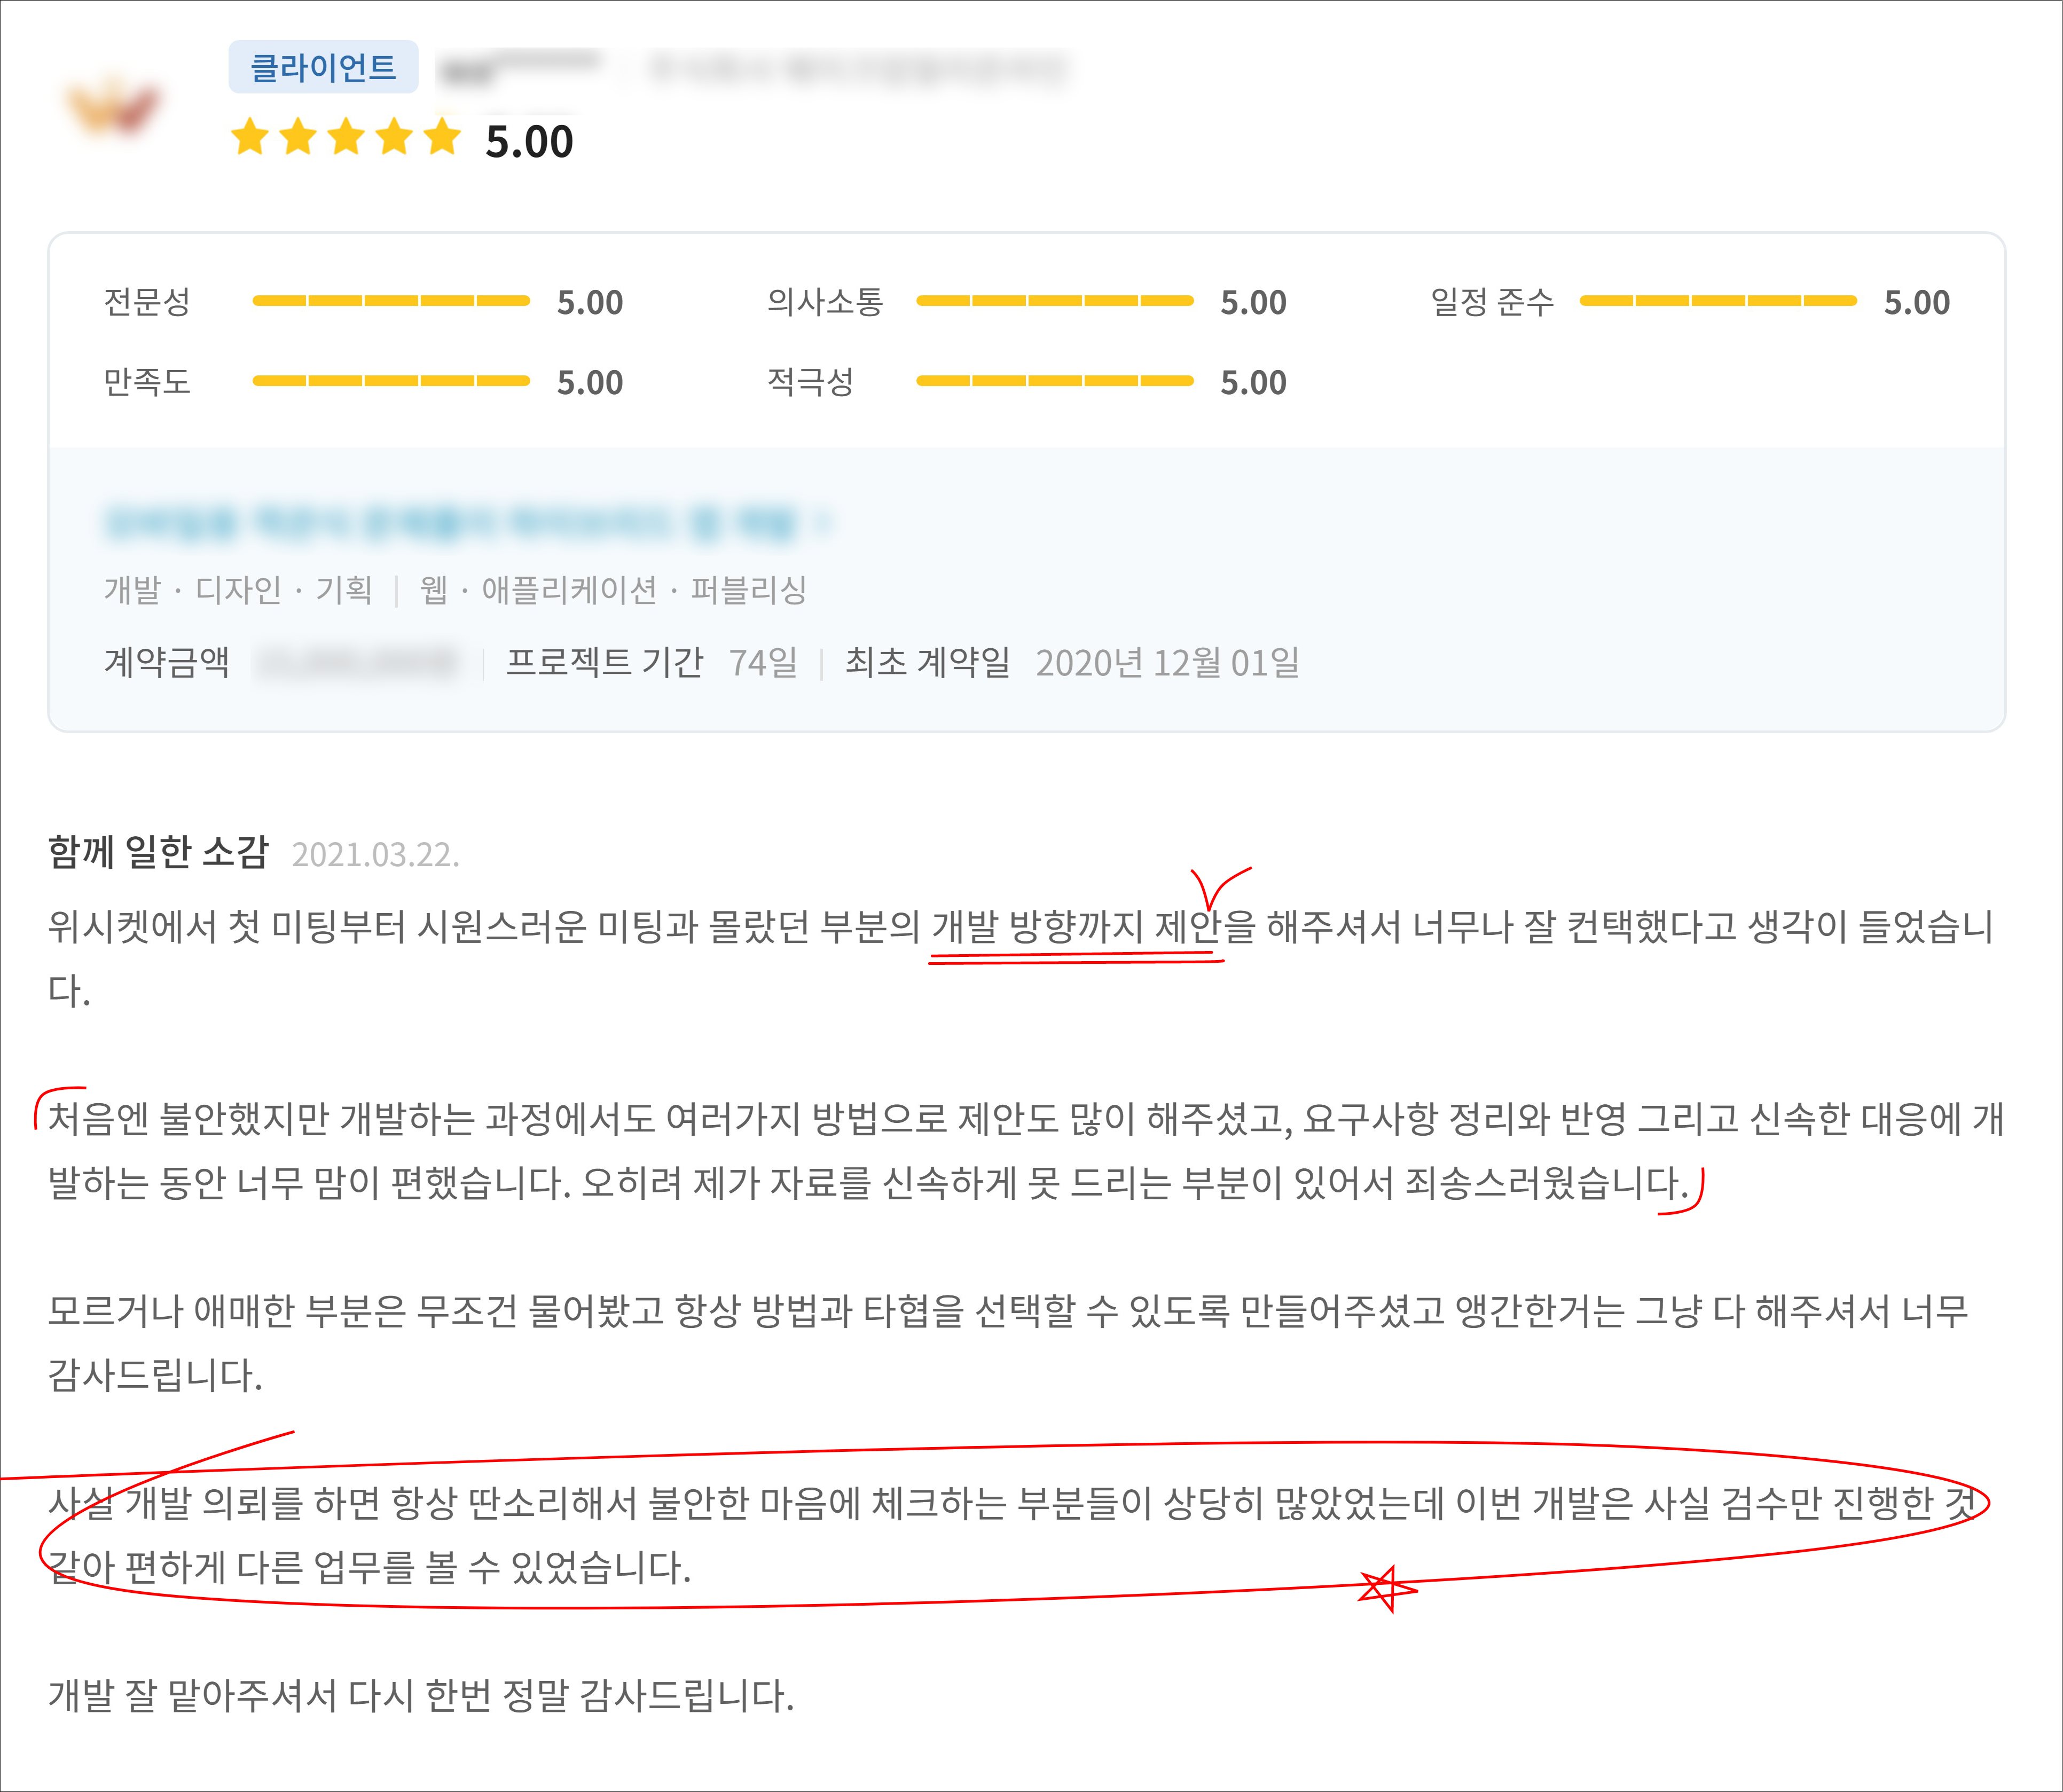
Task: Click the 클라이언트 badge label
Action: (x=323, y=67)
